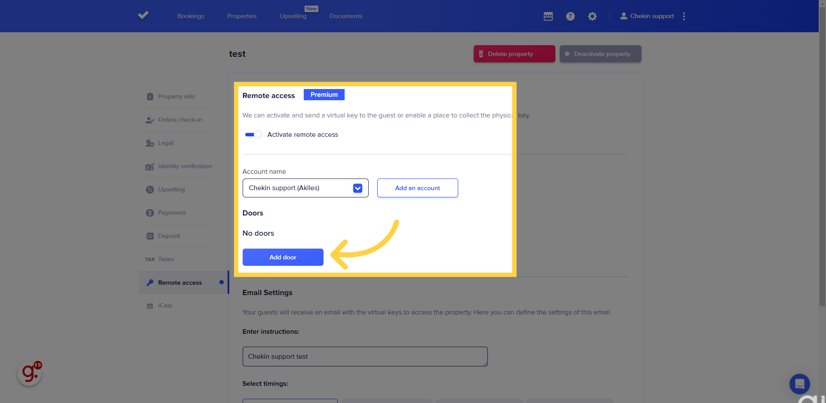This screenshot has width=826, height=403.
Task: Toggle Activate remote access switch
Action: click(253, 135)
